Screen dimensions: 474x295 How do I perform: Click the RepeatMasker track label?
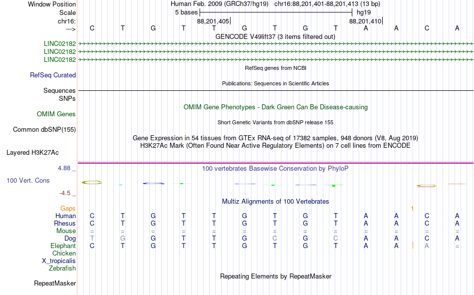tap(55, 283)
